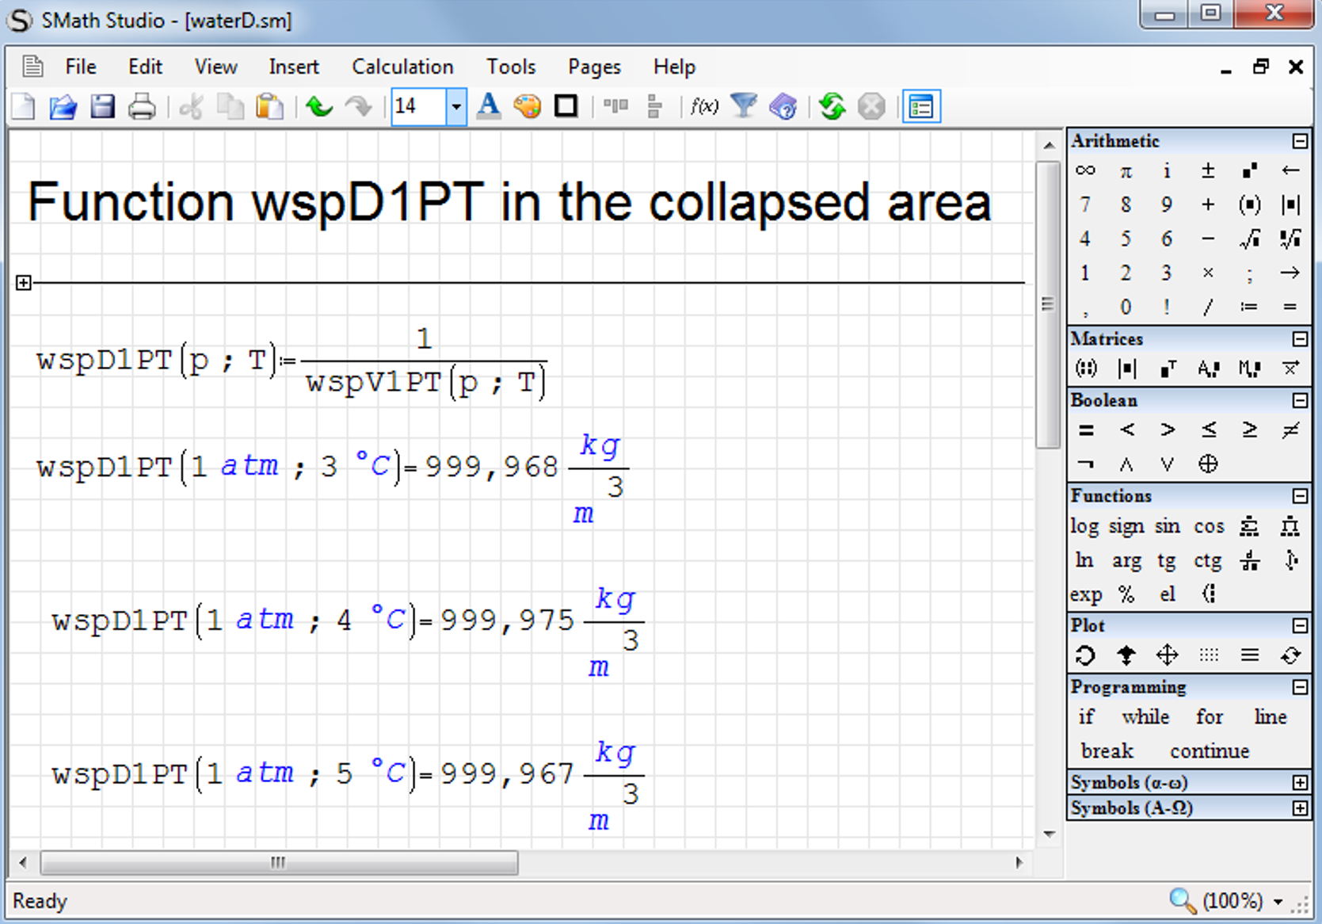Insert the infinity symbol
The height and width of the screenshot is (924, 1322).
coord(1085,170)
